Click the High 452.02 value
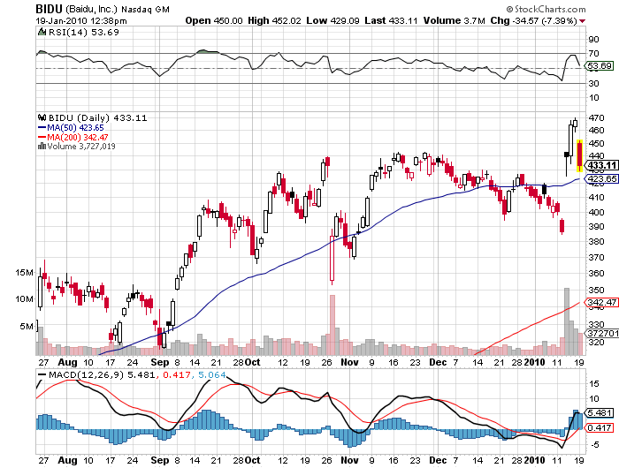 pyautogui.click(x=274, y=20)
